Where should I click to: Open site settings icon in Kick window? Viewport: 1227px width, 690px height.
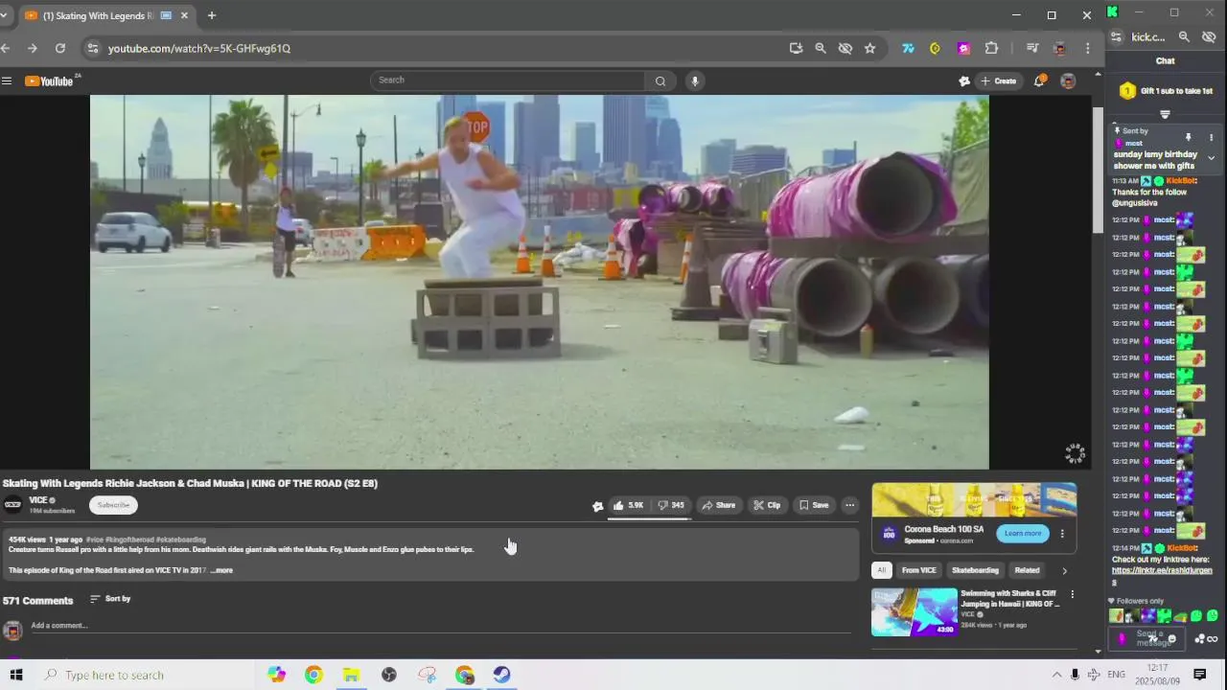1116,37
